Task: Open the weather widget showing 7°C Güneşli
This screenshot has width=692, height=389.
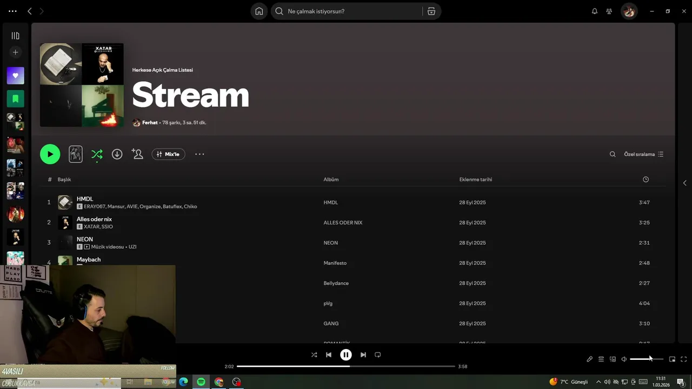Action: tap(568, 382)
